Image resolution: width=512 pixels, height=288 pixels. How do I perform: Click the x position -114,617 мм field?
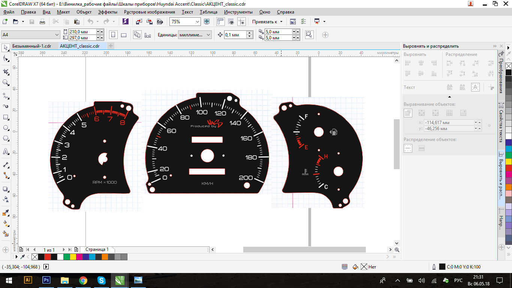click(x=449, y=123)
